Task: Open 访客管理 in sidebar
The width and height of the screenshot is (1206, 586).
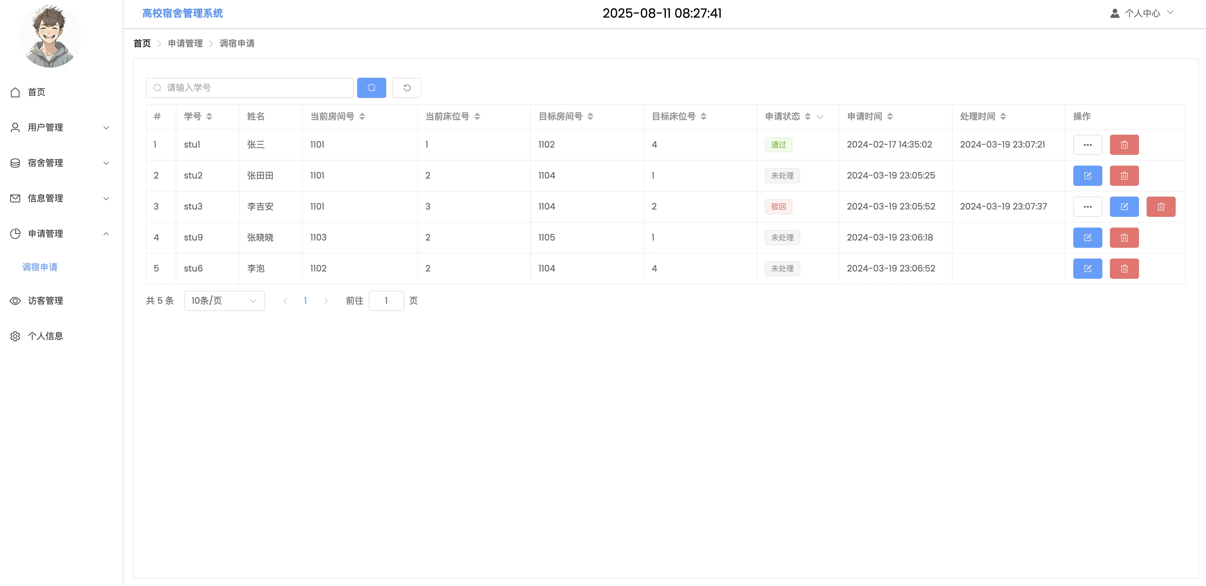Action: tap(46, 301)
